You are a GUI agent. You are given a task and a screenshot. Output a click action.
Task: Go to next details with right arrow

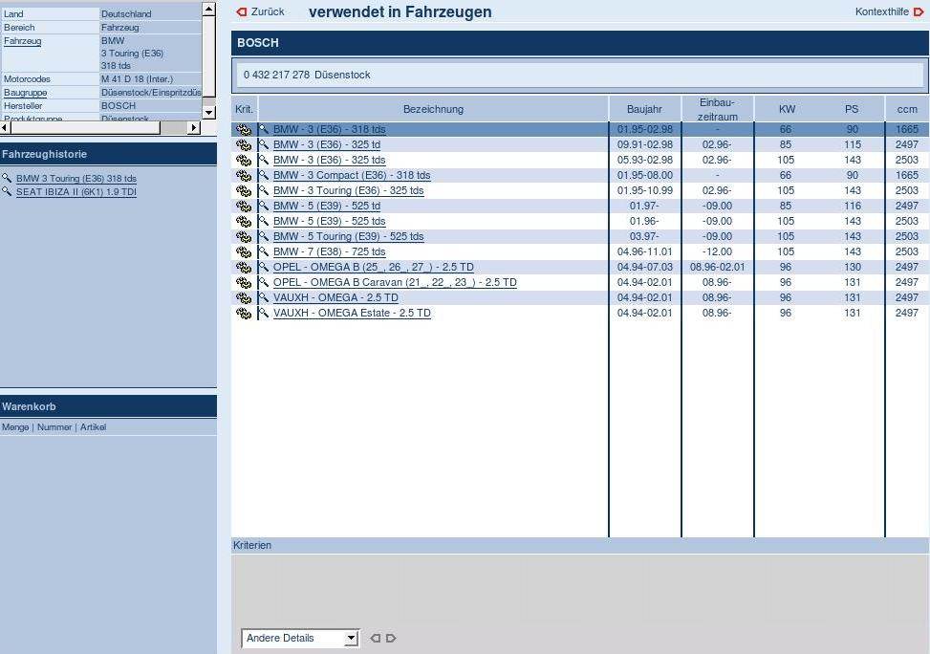point(391,639)
